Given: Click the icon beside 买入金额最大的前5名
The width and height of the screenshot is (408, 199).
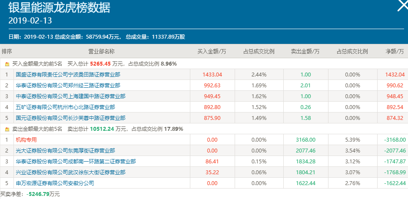Looking at the screenshot, I should point(7,64).
